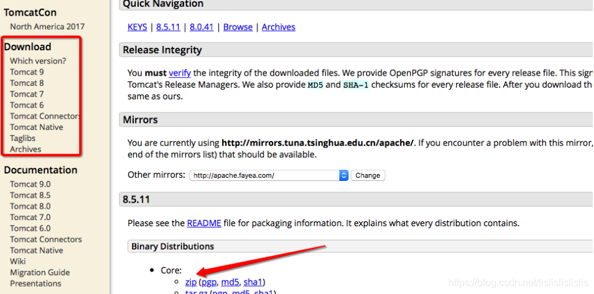Open the sha1 checksum link for zip

click(253, 282)
